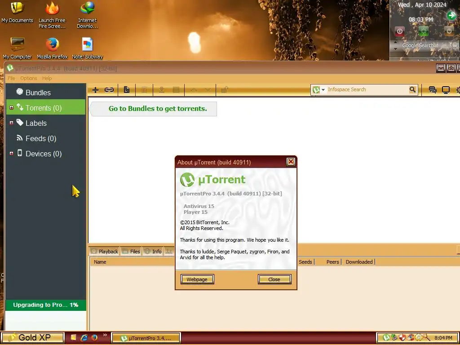Screen dimensions: 460x345
Task: Click the µTorrentPro taskbar button
Action: [x=146, y=338]
